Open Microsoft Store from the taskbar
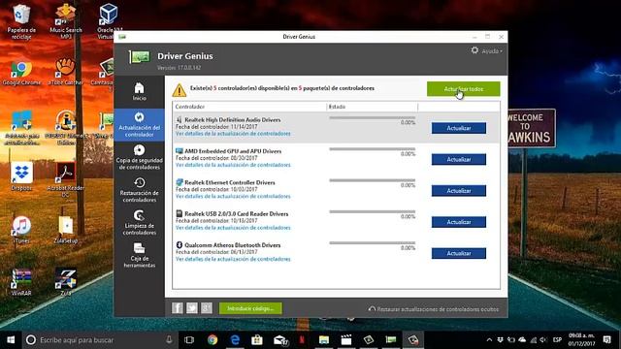621x349 pixels. 257,340
